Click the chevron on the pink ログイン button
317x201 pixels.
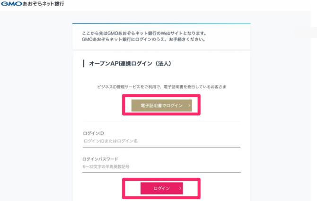pos(180,188)
